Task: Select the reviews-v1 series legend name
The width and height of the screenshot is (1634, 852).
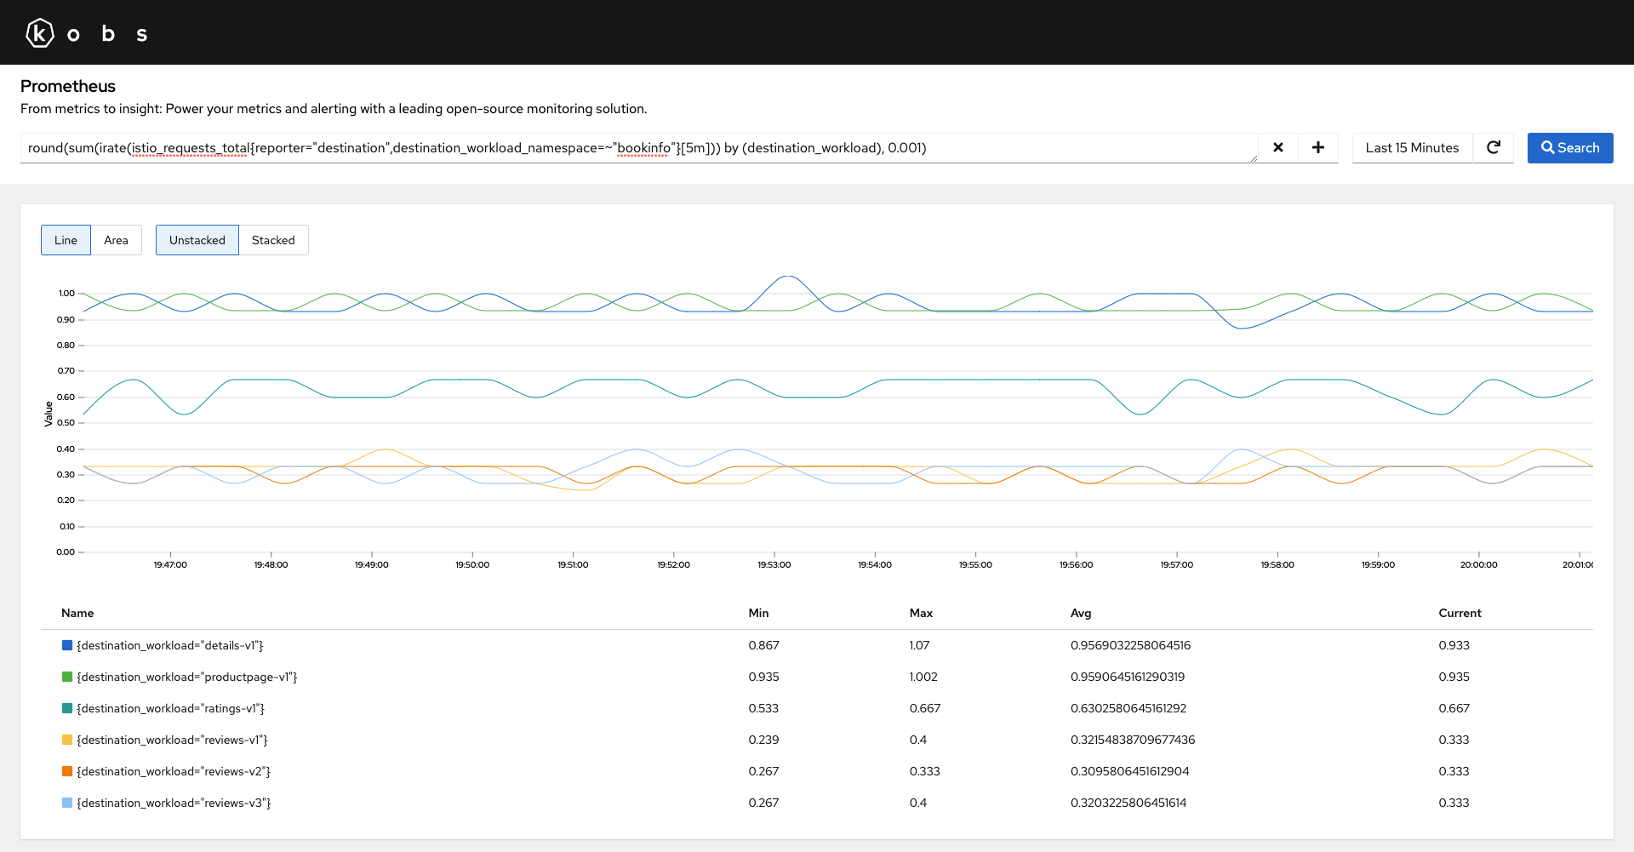Action: click(x=173, y=740)
